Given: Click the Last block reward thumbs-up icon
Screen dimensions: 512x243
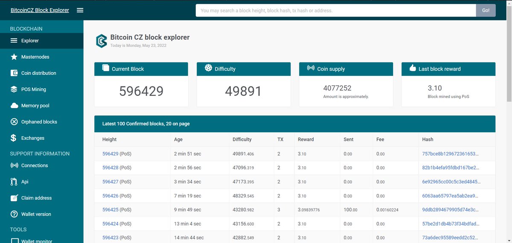Looking at the screenshot, I should pyautogui.click(x=413, y=68).
